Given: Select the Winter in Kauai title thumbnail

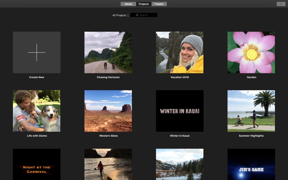Looking at the screenshot, I should point(180,111).
